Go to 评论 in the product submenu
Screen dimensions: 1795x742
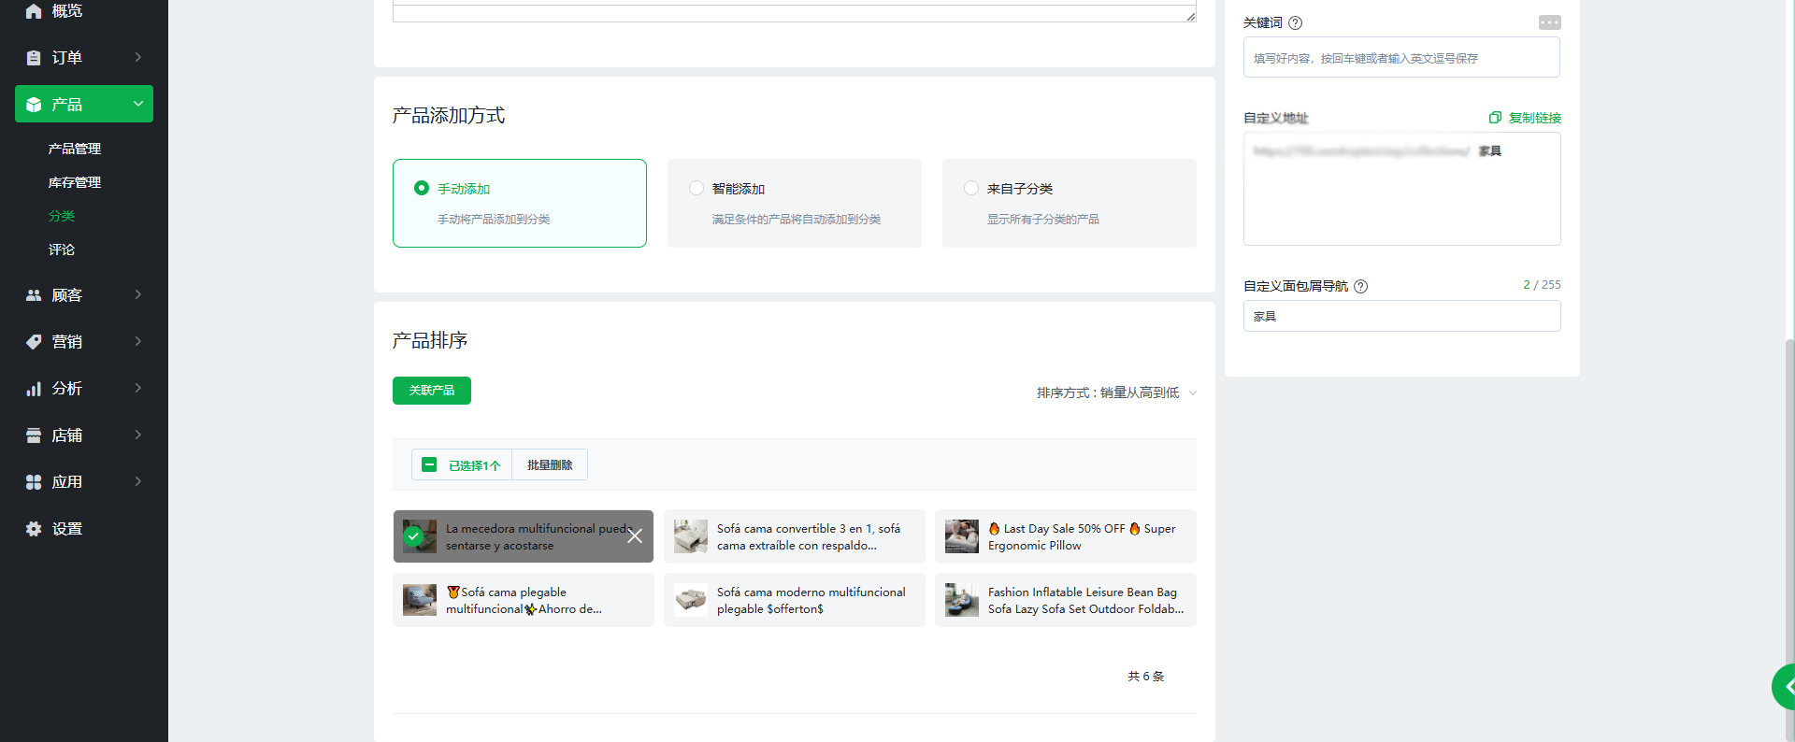tap(62, 250)
